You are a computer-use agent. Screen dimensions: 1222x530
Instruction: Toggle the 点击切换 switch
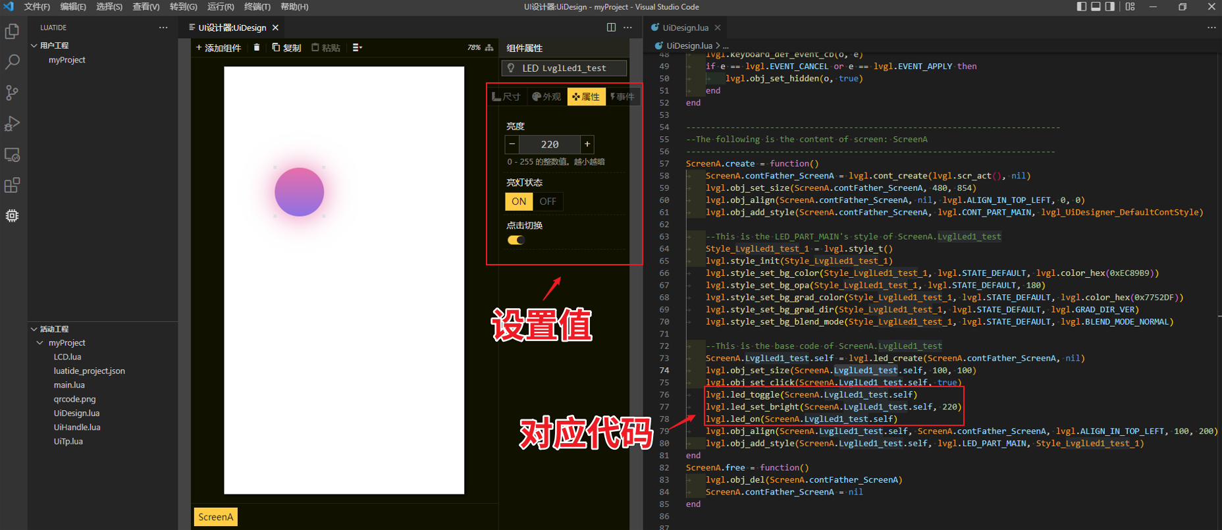click(516, 240)
